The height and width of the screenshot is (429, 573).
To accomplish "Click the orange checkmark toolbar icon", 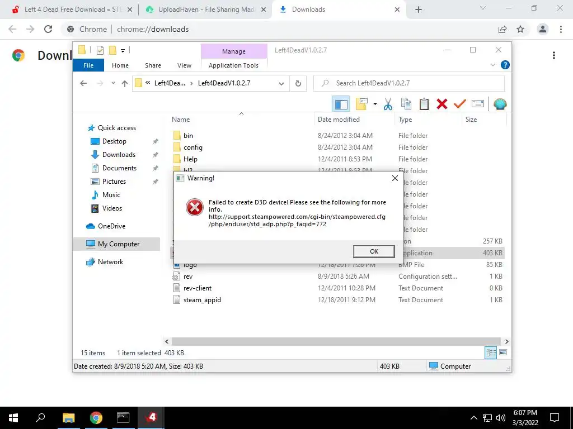I will (x=460, y=103).
